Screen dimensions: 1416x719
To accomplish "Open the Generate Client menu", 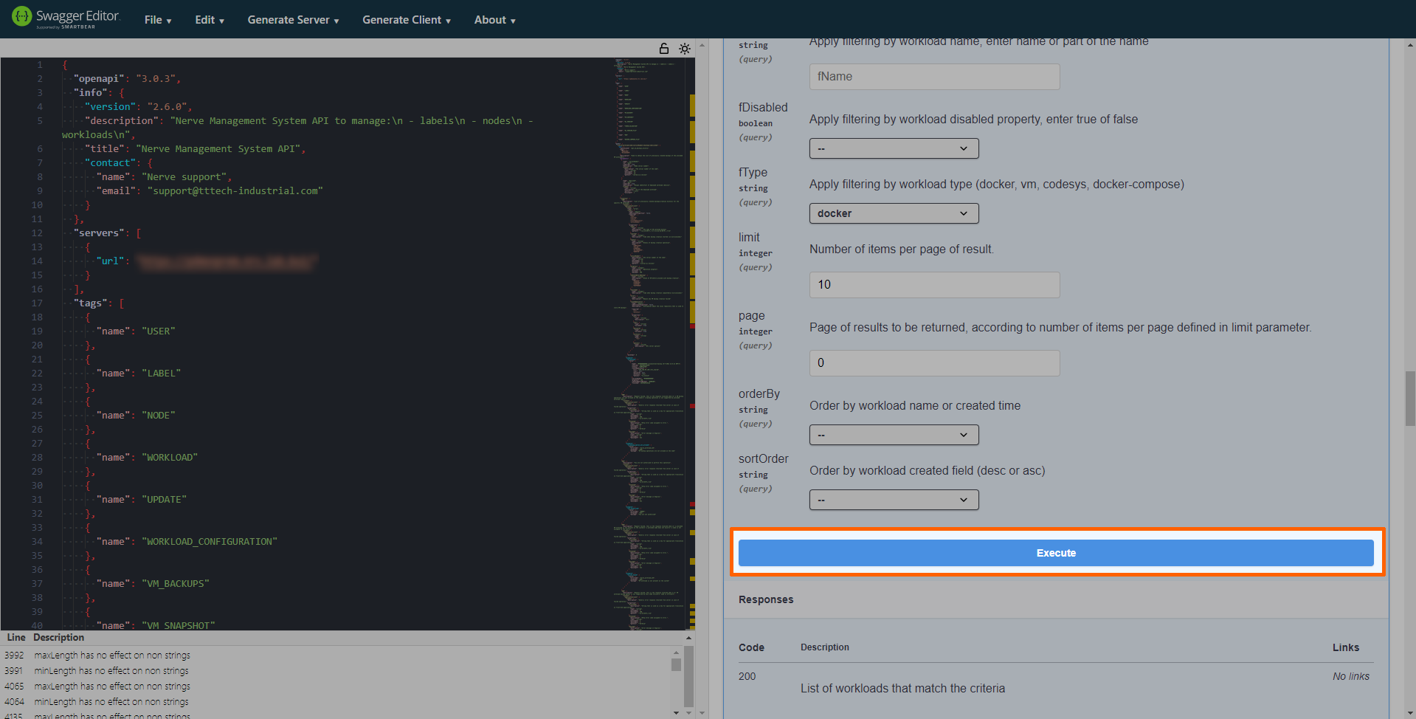I will pos(406,20).
